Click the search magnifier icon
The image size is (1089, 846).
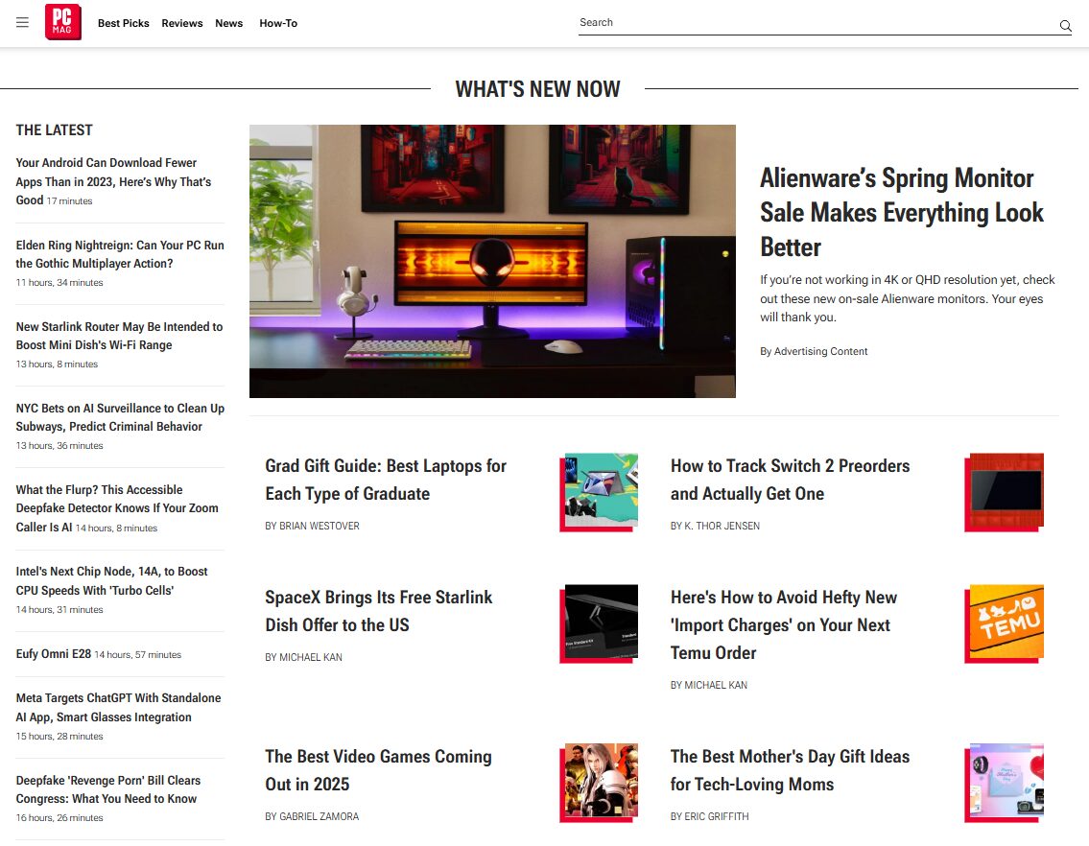[x=1065, y=26]
